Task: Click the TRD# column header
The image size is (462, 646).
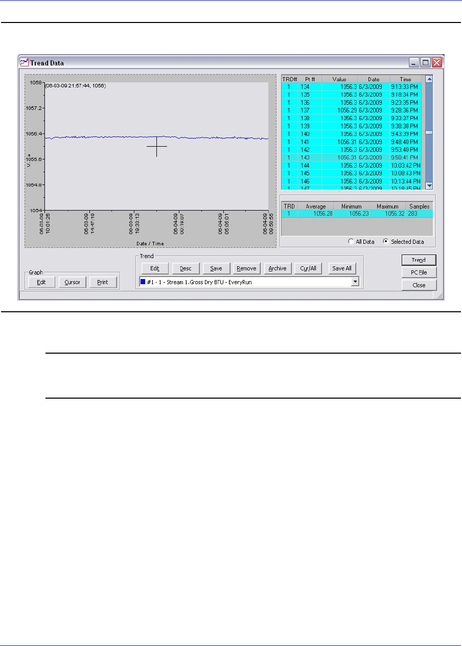Action: tap(290, 79)
